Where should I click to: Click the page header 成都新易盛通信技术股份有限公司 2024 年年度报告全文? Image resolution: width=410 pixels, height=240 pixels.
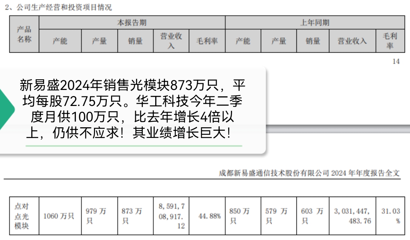tap(309, 173)
